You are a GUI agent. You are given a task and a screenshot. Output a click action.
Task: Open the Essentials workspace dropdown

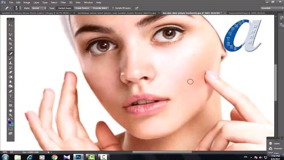click(272, 8)
